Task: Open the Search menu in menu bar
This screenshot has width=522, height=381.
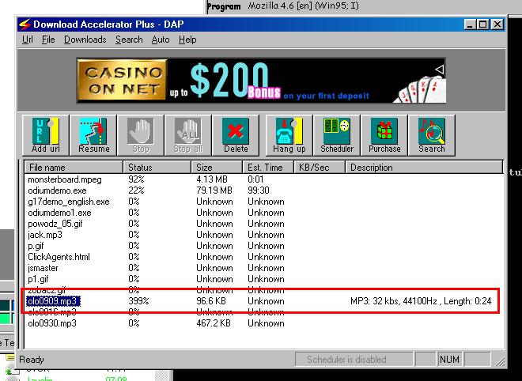Action: click(129, 40)
